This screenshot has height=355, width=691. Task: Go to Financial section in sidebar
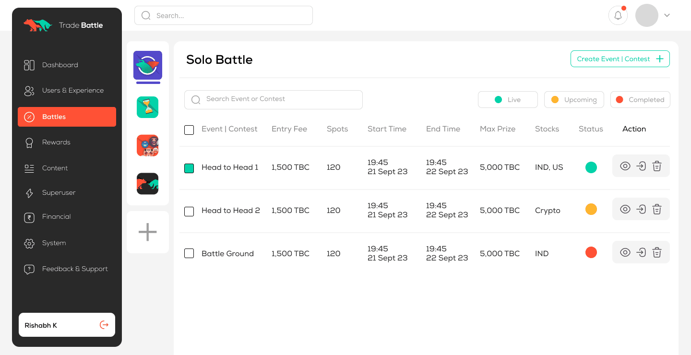coord(56,217)
